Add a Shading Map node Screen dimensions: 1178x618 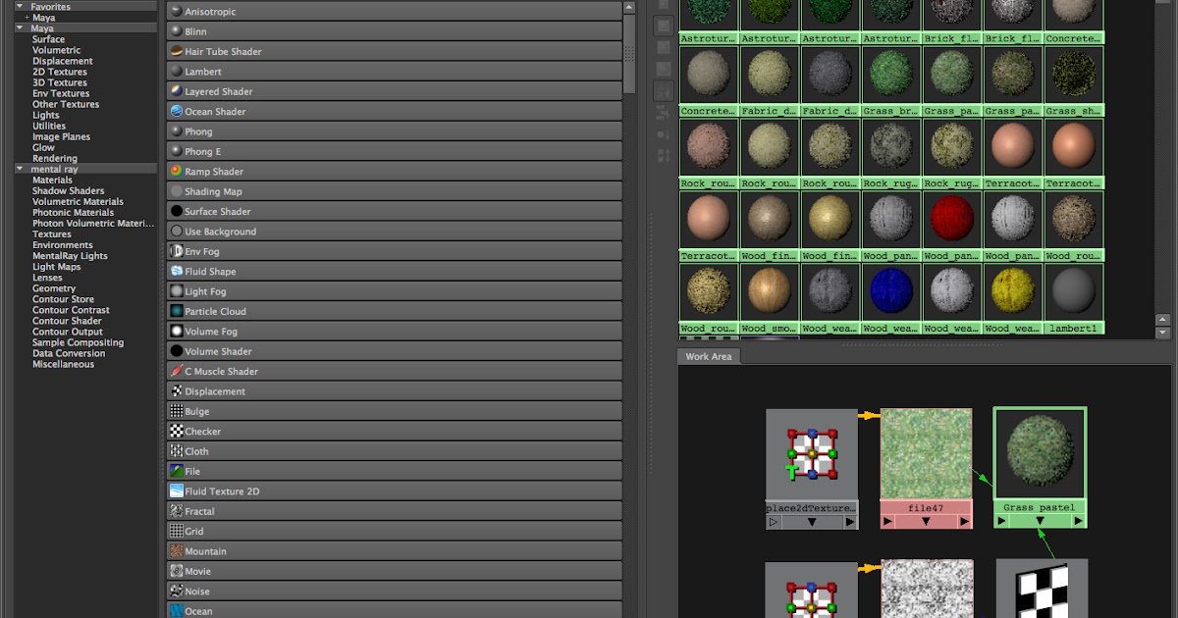pyautogui.click(x=394, y=191)
